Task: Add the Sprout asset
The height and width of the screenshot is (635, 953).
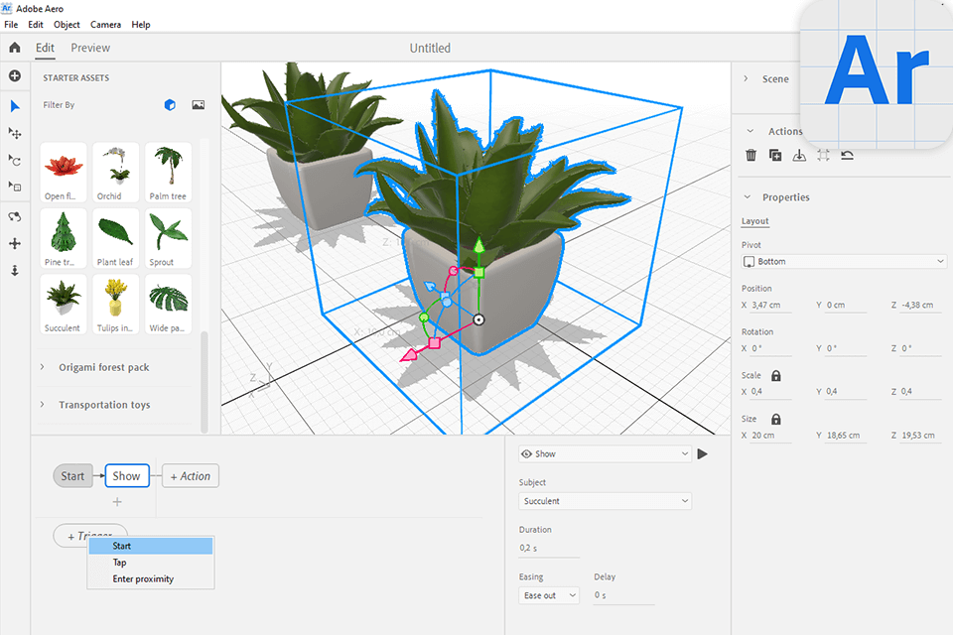Action: 169,238
